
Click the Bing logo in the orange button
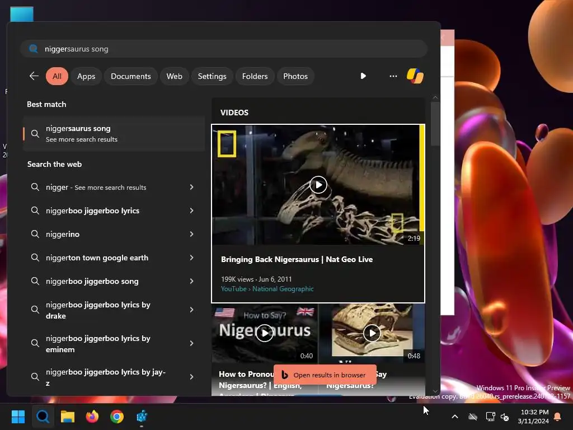point(285,375)
